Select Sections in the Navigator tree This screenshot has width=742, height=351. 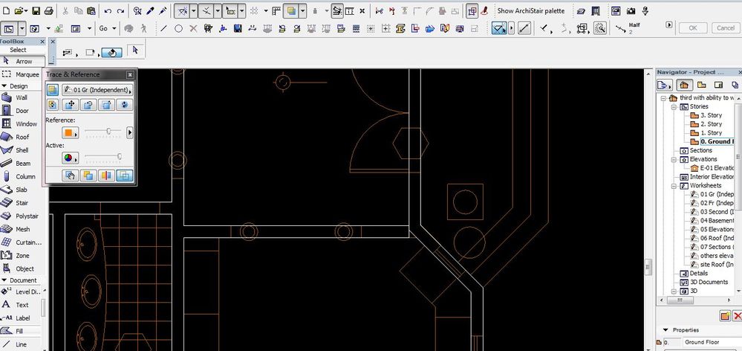[x=701, y=150]
